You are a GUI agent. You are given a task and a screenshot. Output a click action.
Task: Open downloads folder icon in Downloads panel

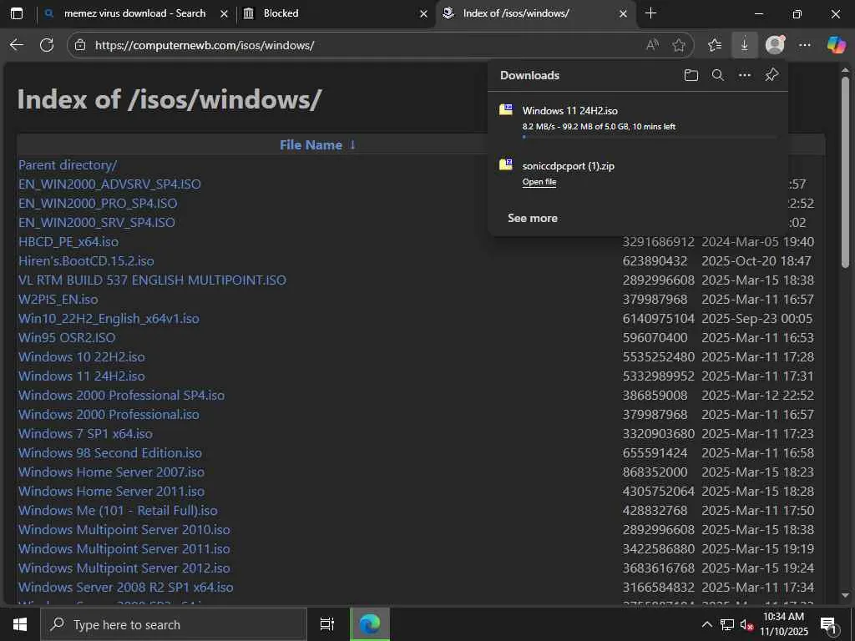(x=691, y=75)
